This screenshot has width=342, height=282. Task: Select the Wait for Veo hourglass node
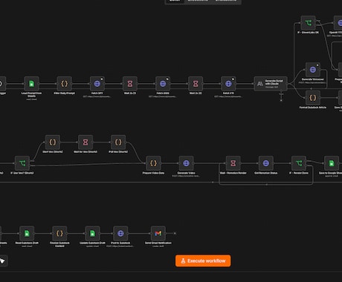85,142
